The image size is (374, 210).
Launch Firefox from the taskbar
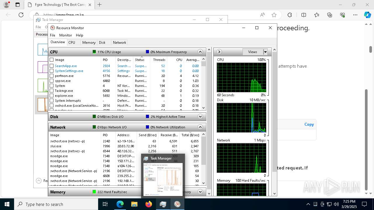pyautogui.click(x=149, y=204)
